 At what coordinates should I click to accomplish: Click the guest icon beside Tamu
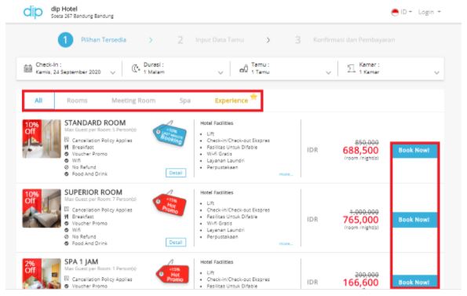(243, 68)
